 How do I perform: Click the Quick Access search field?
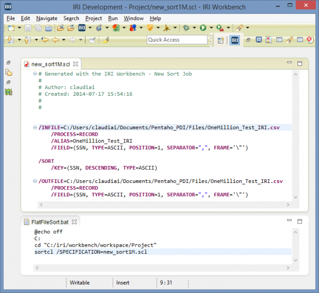point(177,40)
